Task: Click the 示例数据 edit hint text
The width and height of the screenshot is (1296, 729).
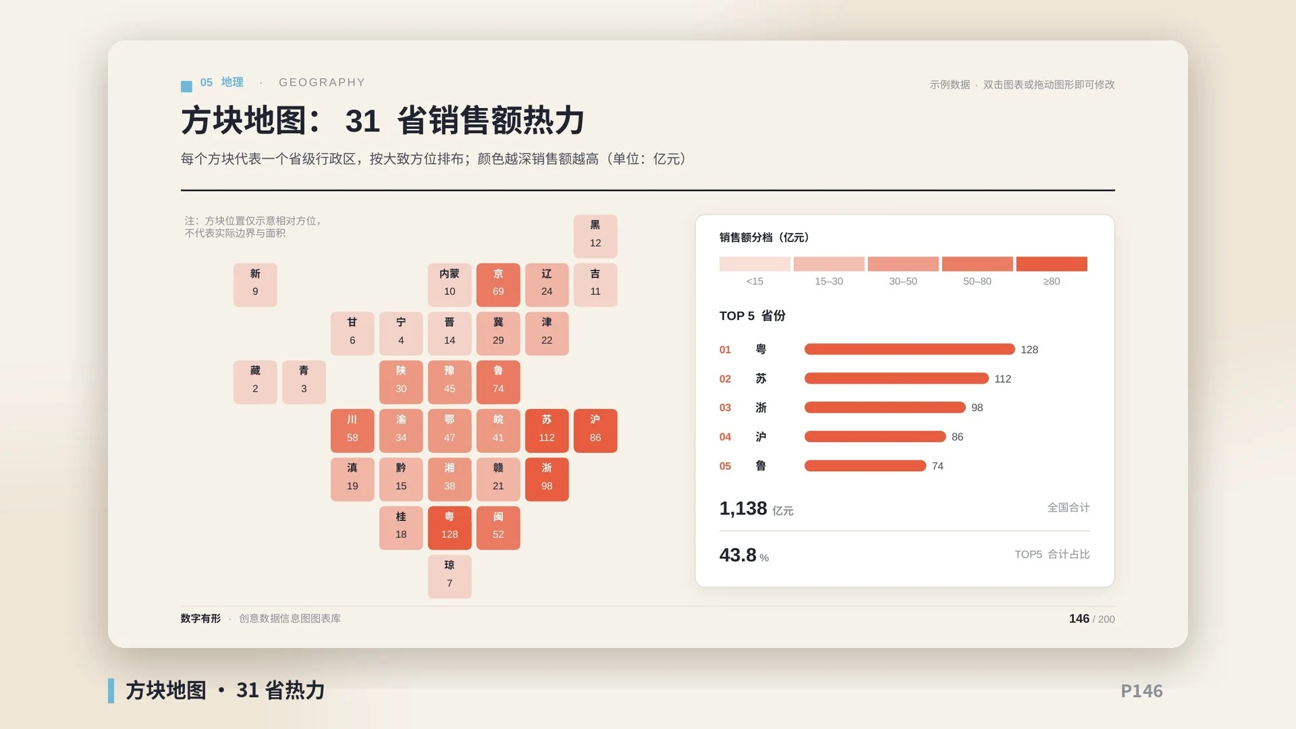Action: [x=1022, y=84]
